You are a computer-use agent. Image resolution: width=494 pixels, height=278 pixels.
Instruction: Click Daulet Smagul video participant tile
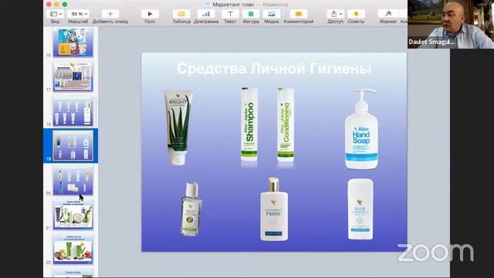coord(451,24)
